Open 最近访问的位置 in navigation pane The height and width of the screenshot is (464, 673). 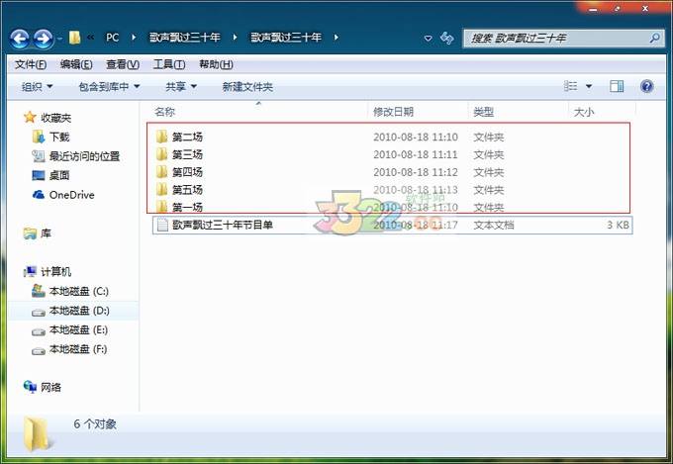tap(76, 156)
